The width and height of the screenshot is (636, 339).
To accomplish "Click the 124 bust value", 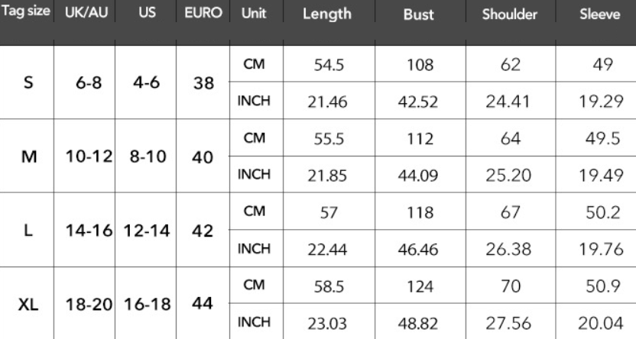I will pos(417,286).
